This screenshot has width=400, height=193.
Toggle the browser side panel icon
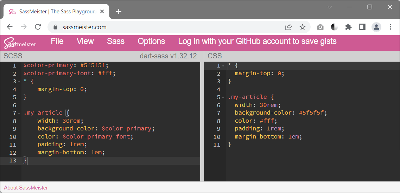point(362,27)
